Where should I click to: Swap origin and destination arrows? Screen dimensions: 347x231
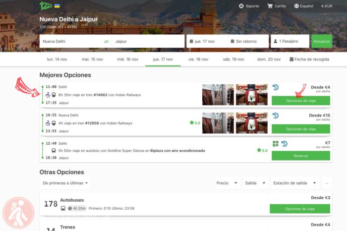[x=107, y=41]
